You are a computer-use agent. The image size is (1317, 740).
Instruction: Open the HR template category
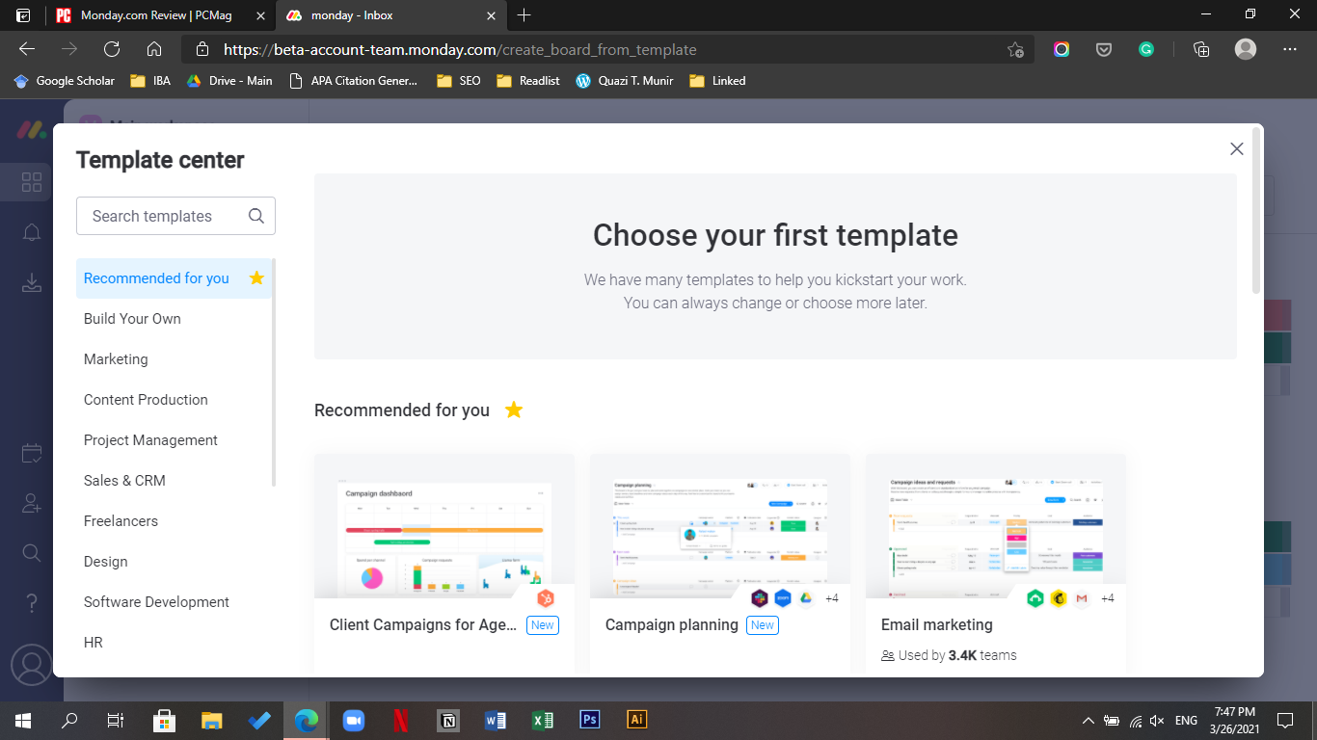click(93, 643)
